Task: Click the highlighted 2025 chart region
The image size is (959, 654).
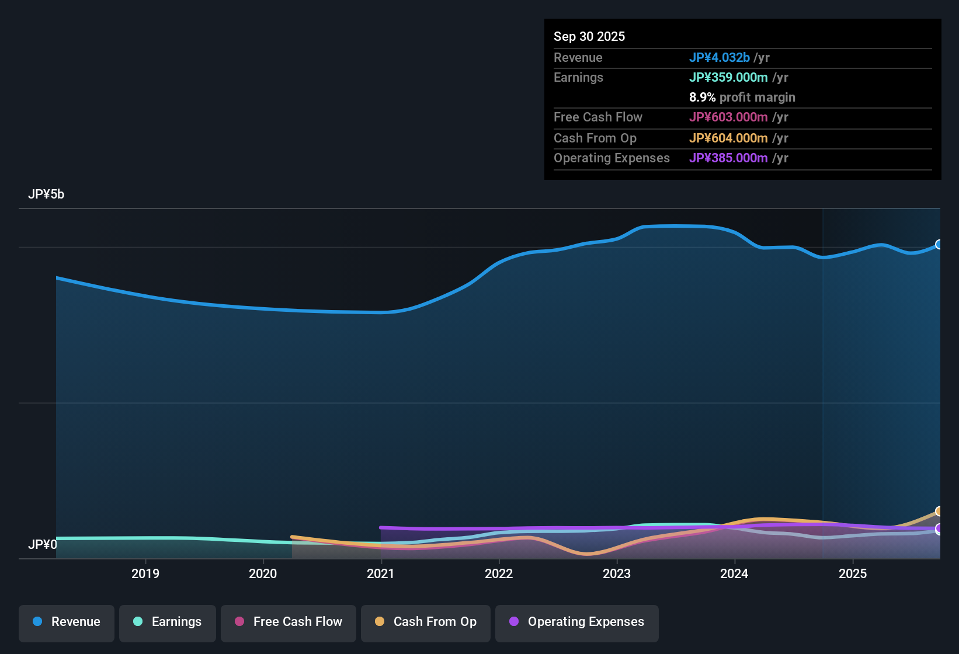Action: point(882,380)
